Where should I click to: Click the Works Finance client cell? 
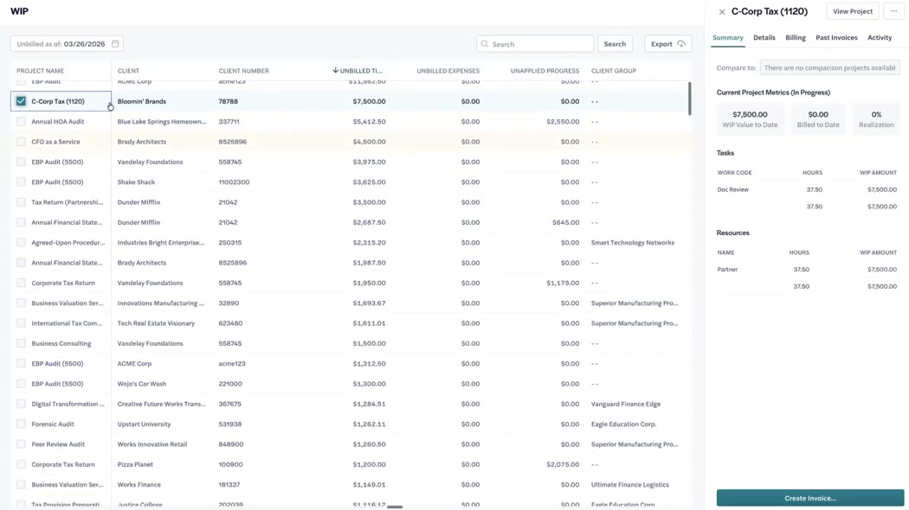coord(139,485)
